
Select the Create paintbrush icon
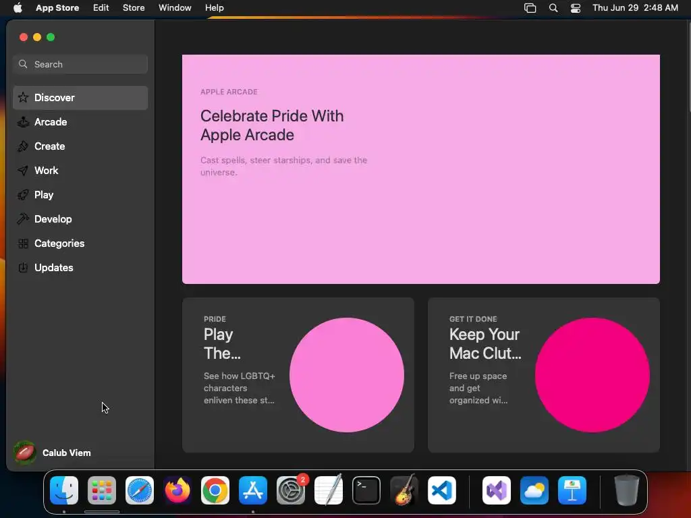point(23,146)
